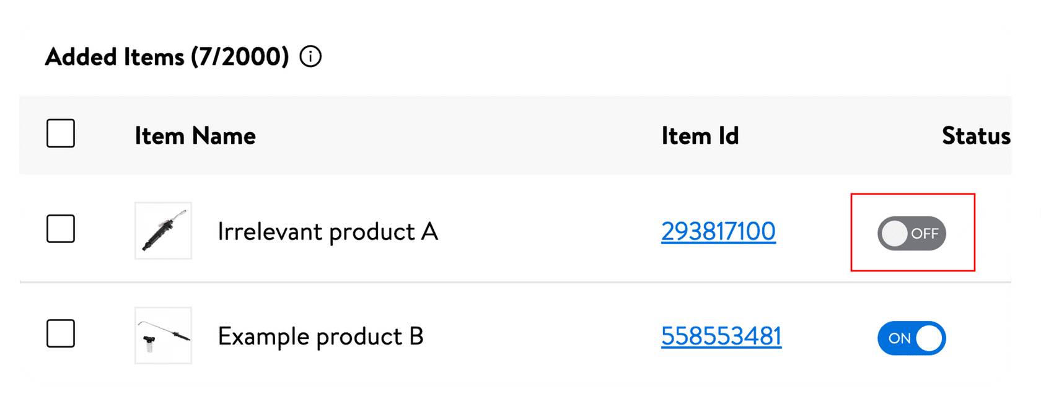Sort by the Item Id column header
Screen dimensions: 1041x401
(700, 136)
